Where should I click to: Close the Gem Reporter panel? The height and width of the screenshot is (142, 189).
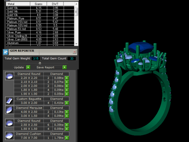pos(74,52)
